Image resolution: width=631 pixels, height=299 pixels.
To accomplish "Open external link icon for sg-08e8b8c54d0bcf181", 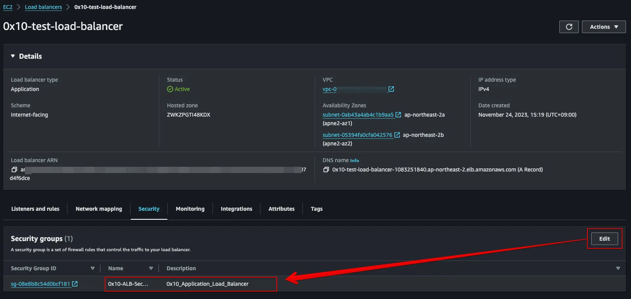I will [x=75, y=284].
